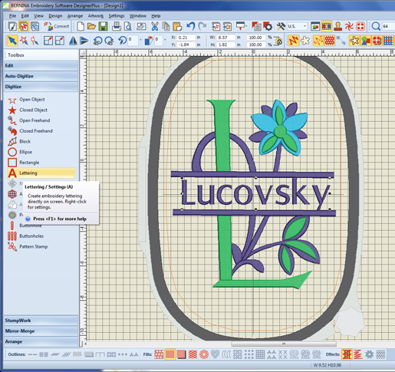This screenshot has height=372, width=395.
Task: Open the hoop selection dropdown arrow
Action: tap(246, 26)
